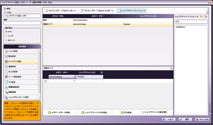Open the job:printtype metadata key dropdown
The height and width of the screenshot is (125, 213).
point(74,77)
